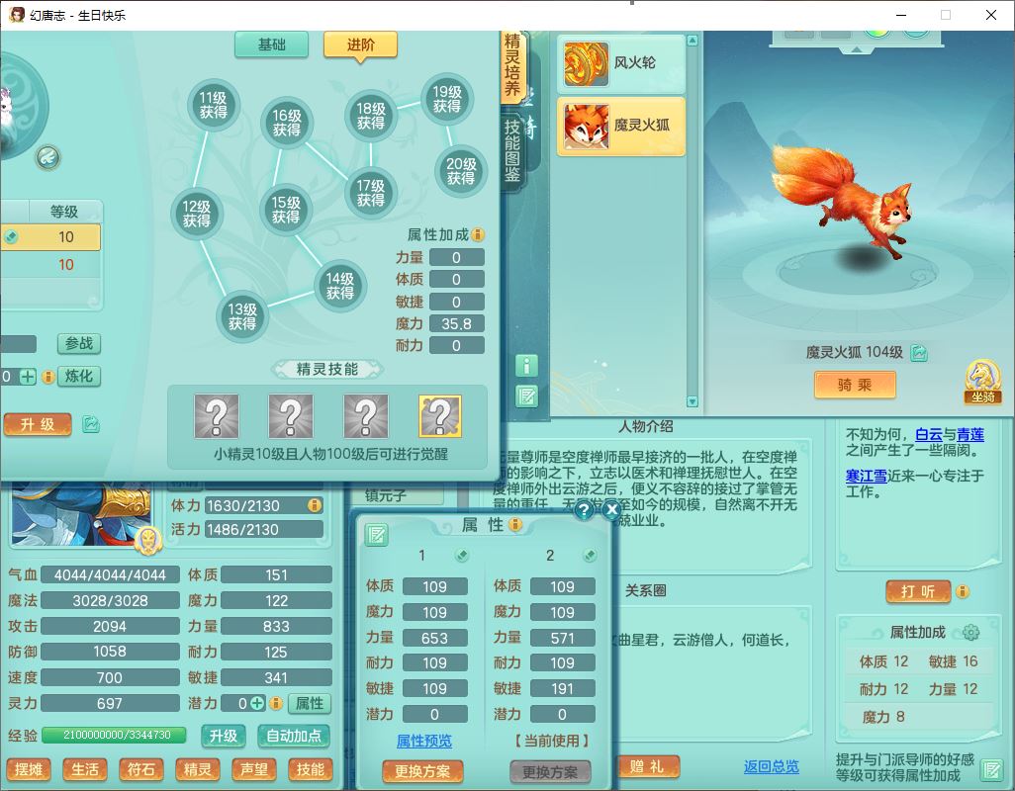
Task: Switch to the 进阶 tab
Action: pos(360,44)
